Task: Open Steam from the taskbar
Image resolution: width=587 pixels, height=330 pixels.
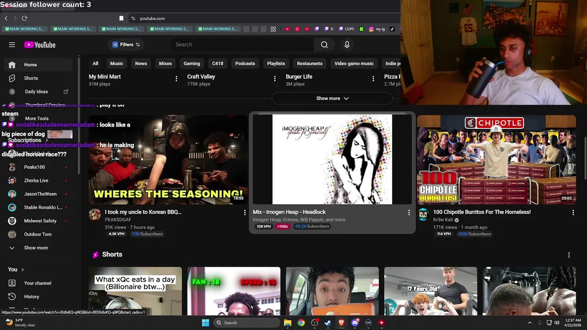Action: tap(328, 323)
